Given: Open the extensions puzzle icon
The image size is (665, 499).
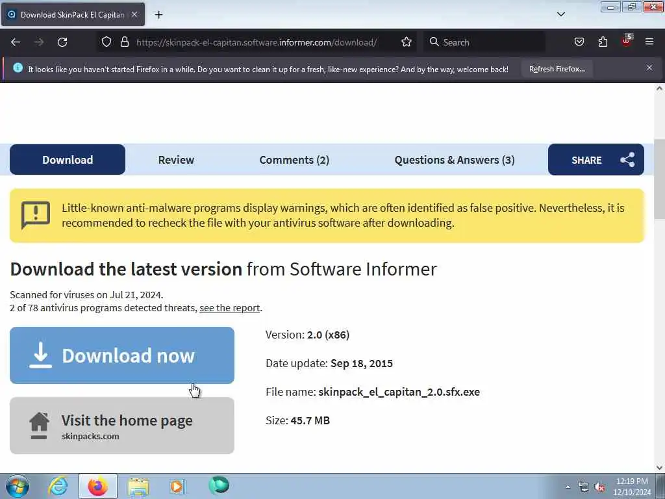Looking at the screenshot, I should tap(603, 42).
